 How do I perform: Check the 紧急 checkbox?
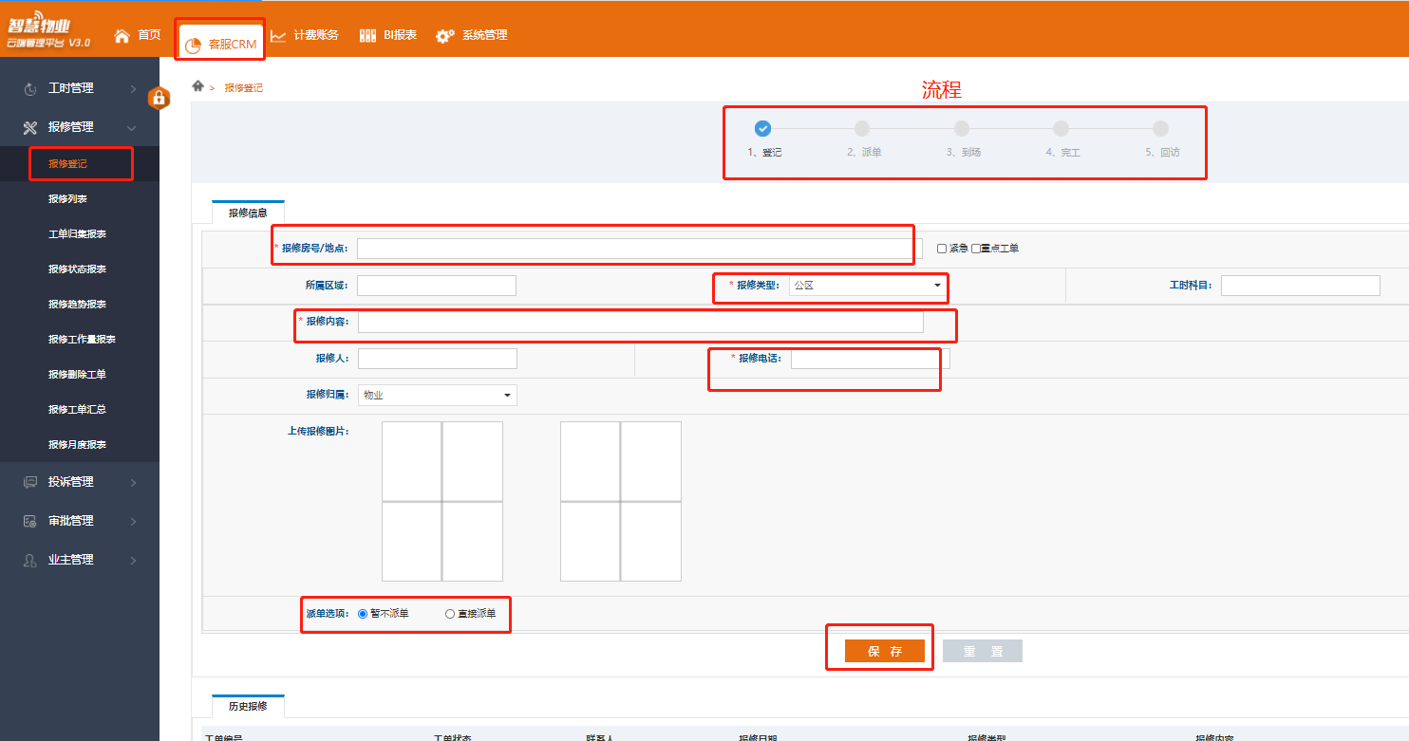pyautogui.click(x=942, y=249)
